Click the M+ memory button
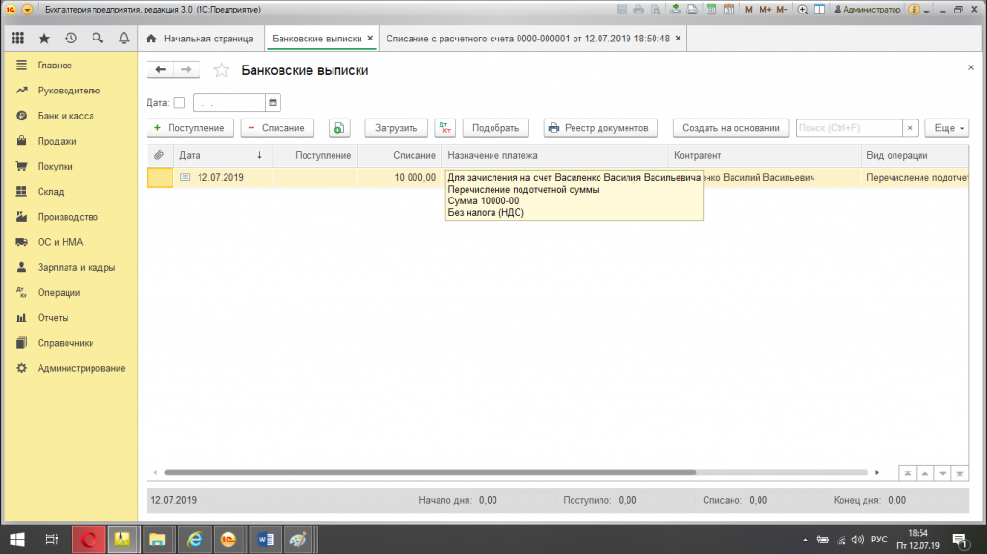987x554 pixels. [764, 10]
